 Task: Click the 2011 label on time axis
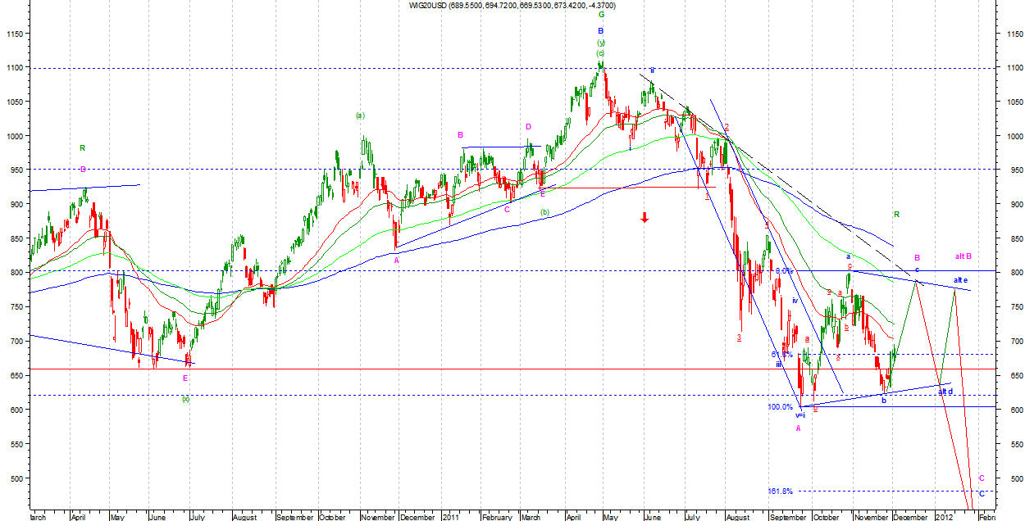point(449,517)
